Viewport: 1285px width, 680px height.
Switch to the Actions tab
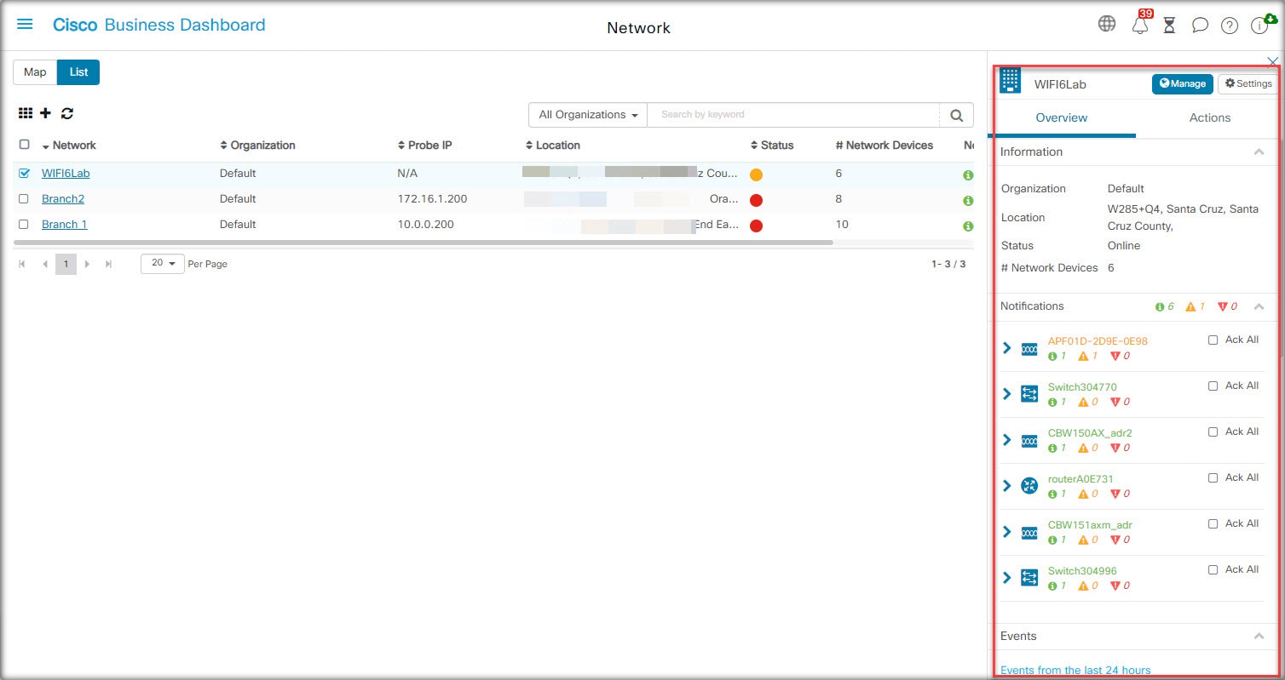1210,117
